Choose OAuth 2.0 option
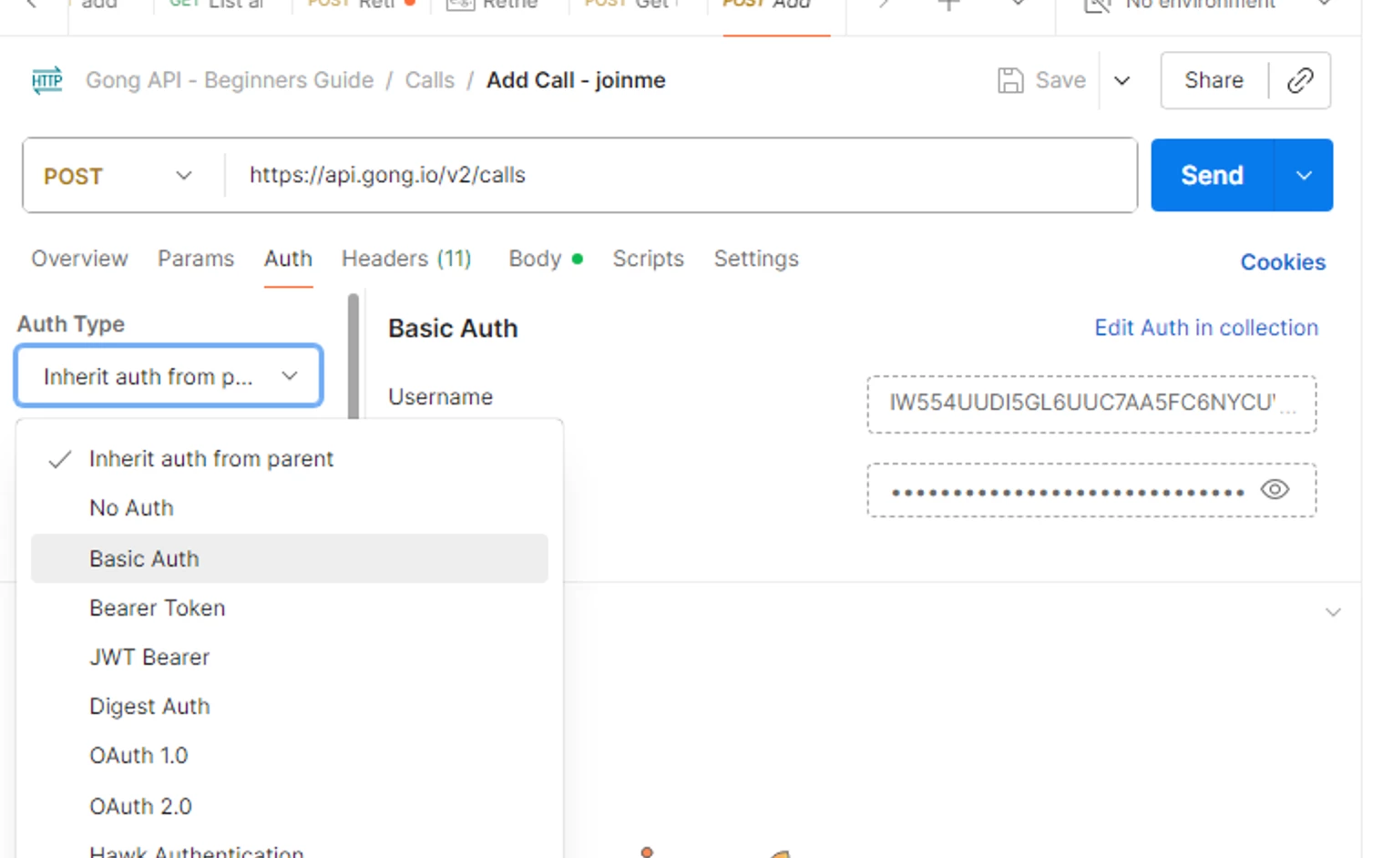1383x858 pixels. [290, 806]
